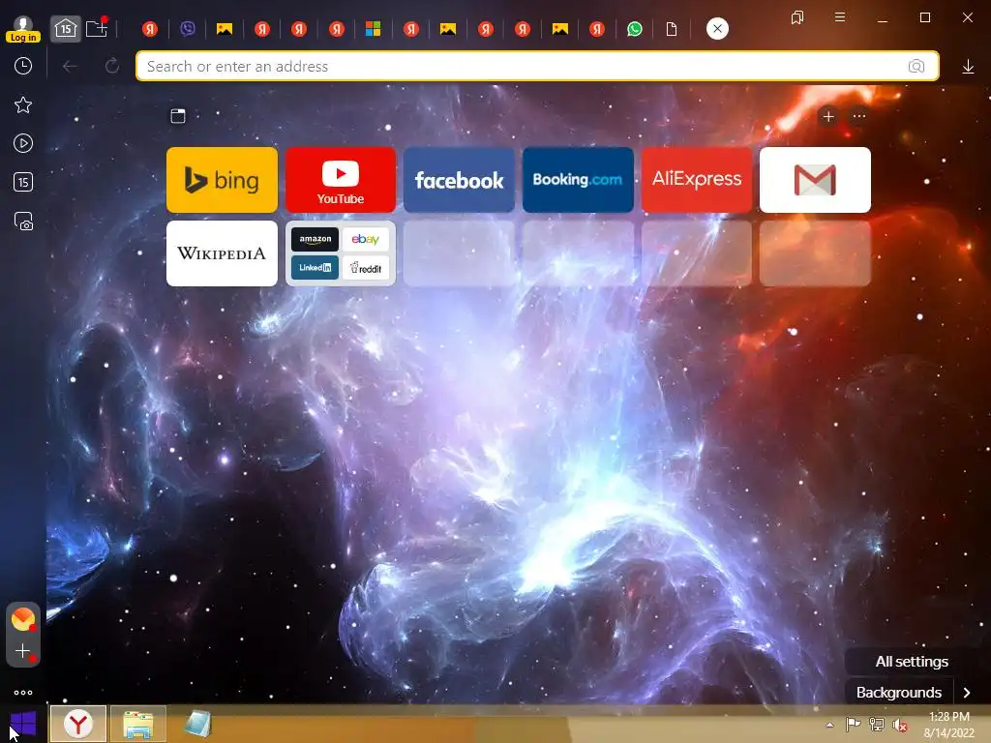Go back with the left arrow
This screenshot has width=991, height=743.
70,66
